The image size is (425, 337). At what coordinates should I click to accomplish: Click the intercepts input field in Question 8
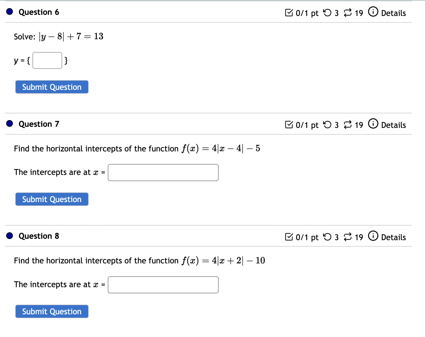(x=163, y=285)
